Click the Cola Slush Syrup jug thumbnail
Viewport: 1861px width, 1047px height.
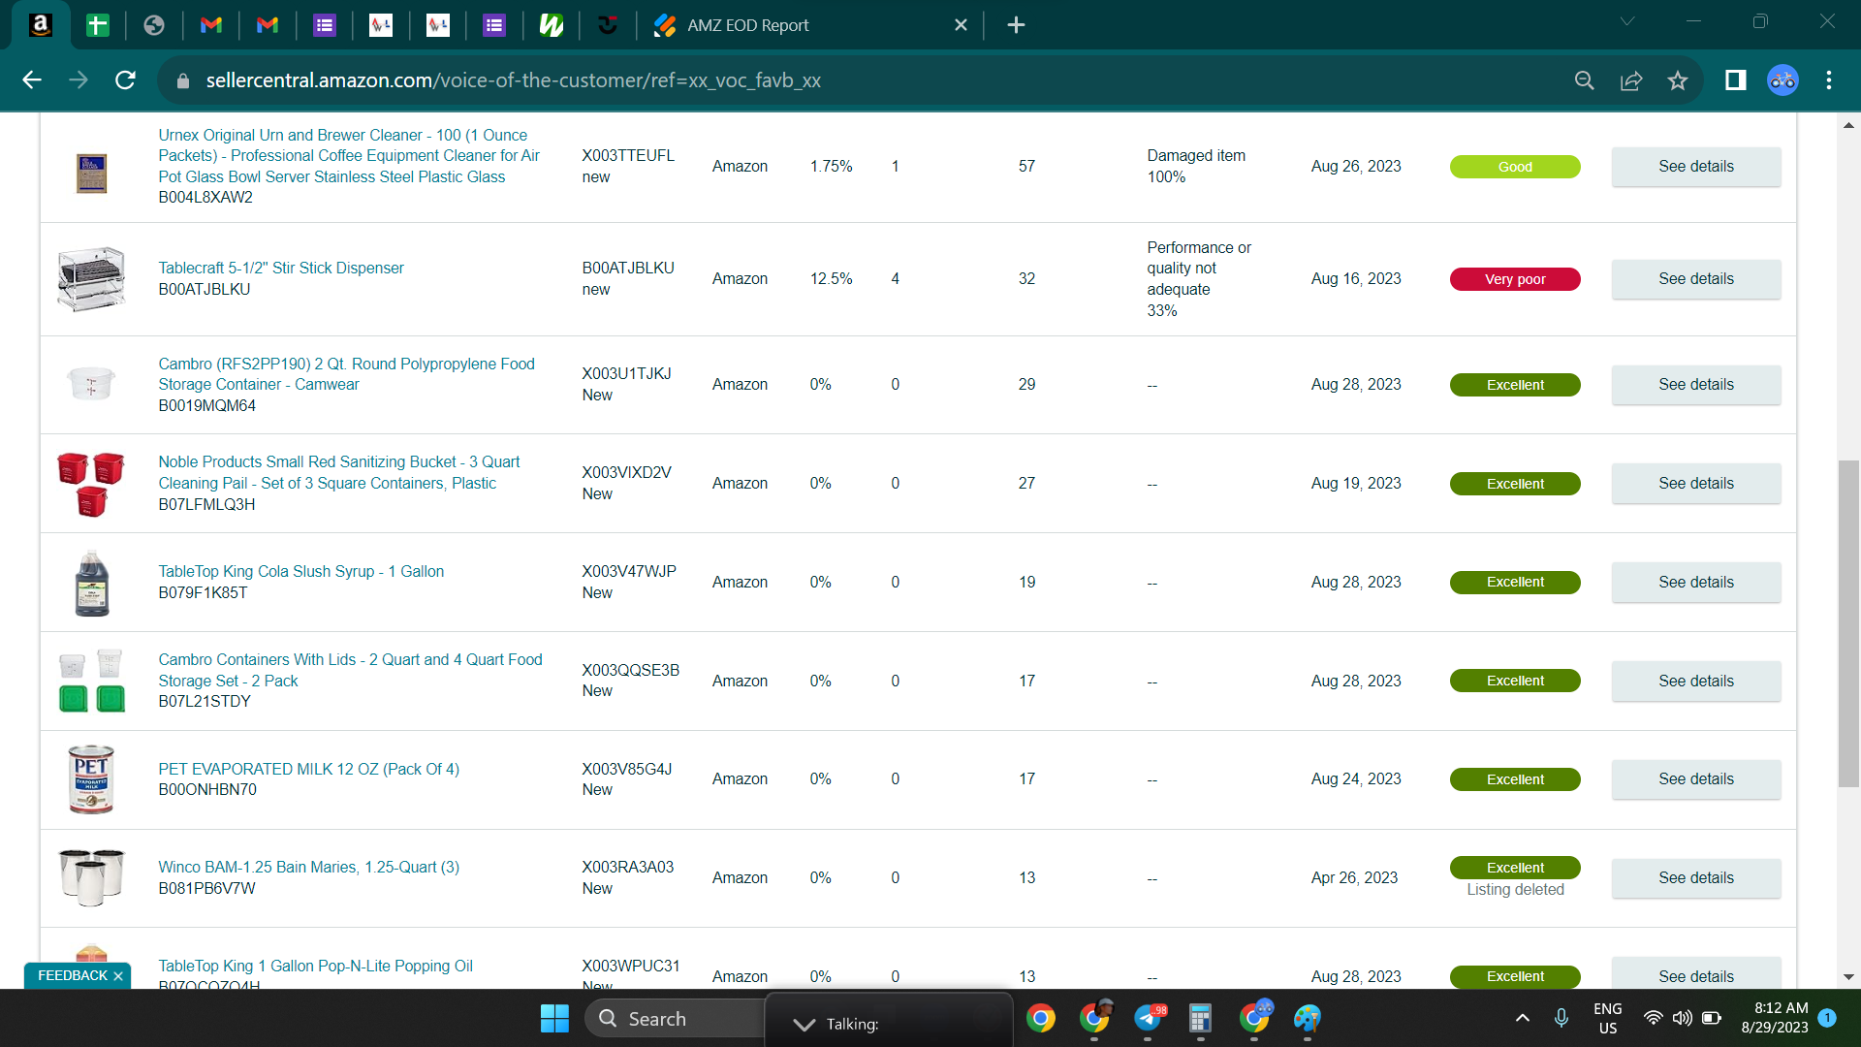92,583
